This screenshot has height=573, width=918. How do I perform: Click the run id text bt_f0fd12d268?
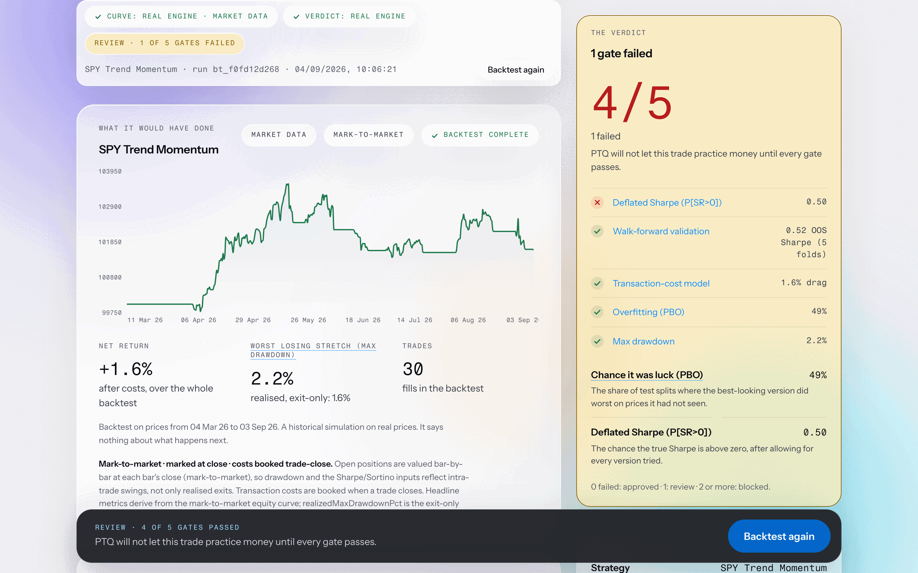point(246,69)
